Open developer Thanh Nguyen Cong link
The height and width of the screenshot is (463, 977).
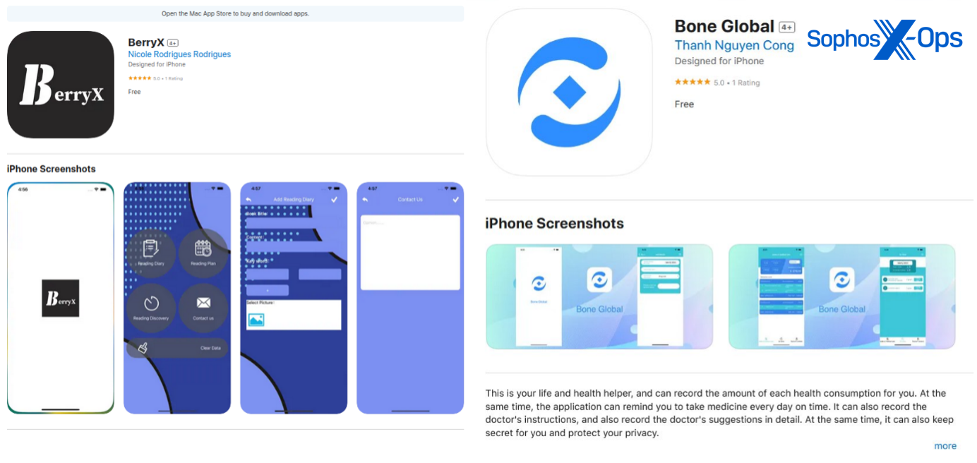(734, 45)
